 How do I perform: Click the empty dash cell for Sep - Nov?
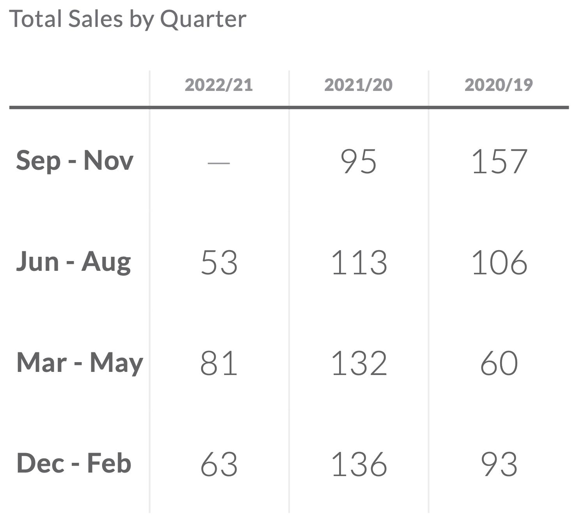pyautogui.click(x=219, y=162)
